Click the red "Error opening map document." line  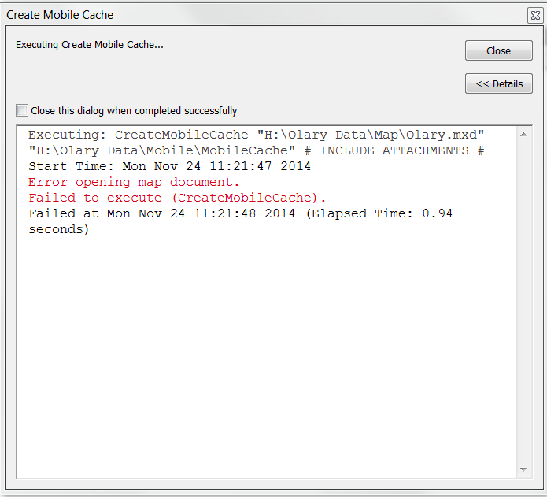click(134, 182)
